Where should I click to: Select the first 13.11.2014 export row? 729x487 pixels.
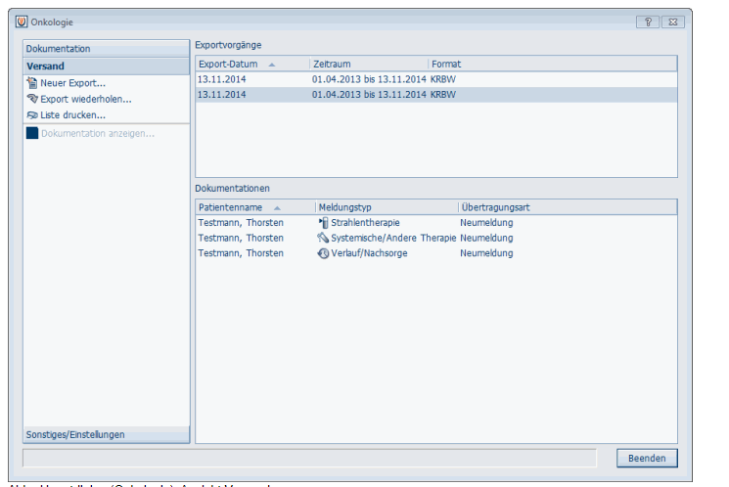(436, 79)
